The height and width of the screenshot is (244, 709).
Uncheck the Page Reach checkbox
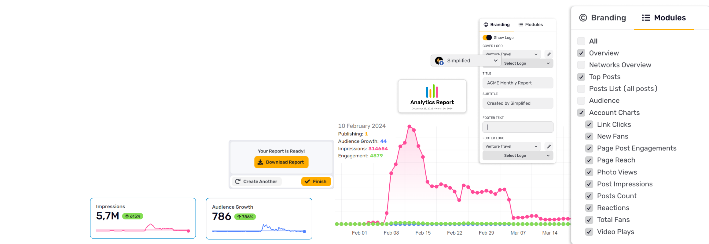pyautogui.click(x=589, y=160)
